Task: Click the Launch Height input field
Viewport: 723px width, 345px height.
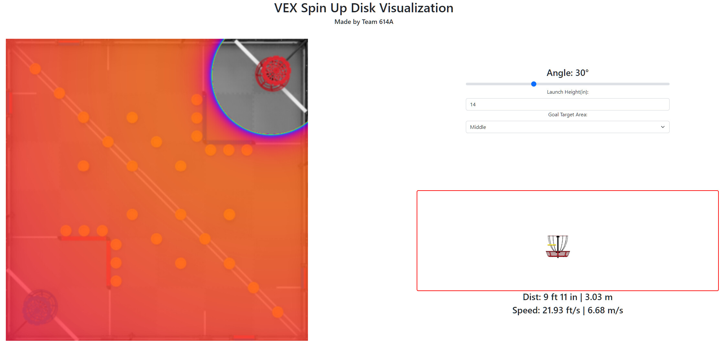Action: (567, 104)
